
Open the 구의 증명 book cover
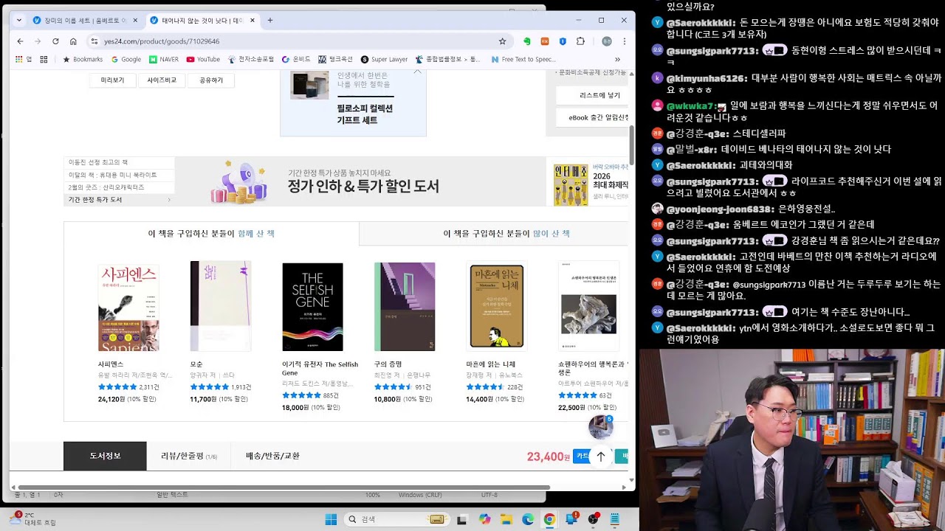405,307
